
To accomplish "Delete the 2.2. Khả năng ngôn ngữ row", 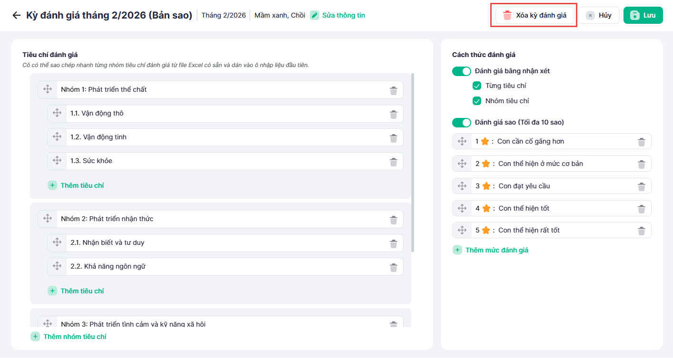I will [x=393, y=267].
